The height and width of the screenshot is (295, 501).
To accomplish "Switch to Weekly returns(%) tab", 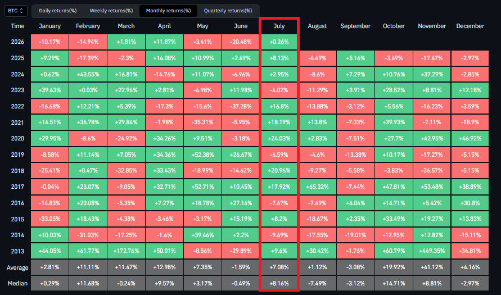I will tap(111, 11).
